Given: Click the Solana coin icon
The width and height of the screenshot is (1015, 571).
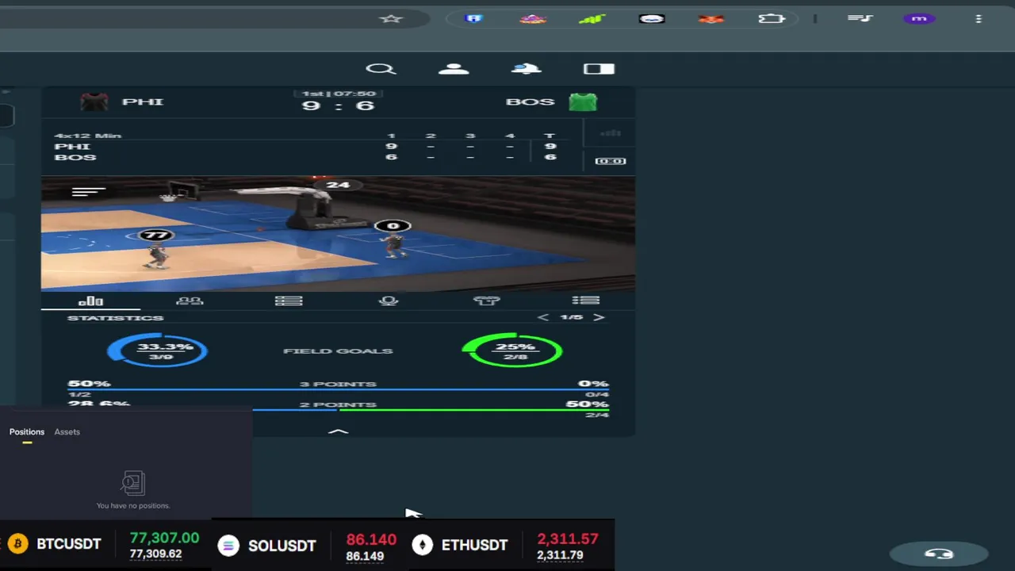Looking at the screenshot, I should (228, 546).
